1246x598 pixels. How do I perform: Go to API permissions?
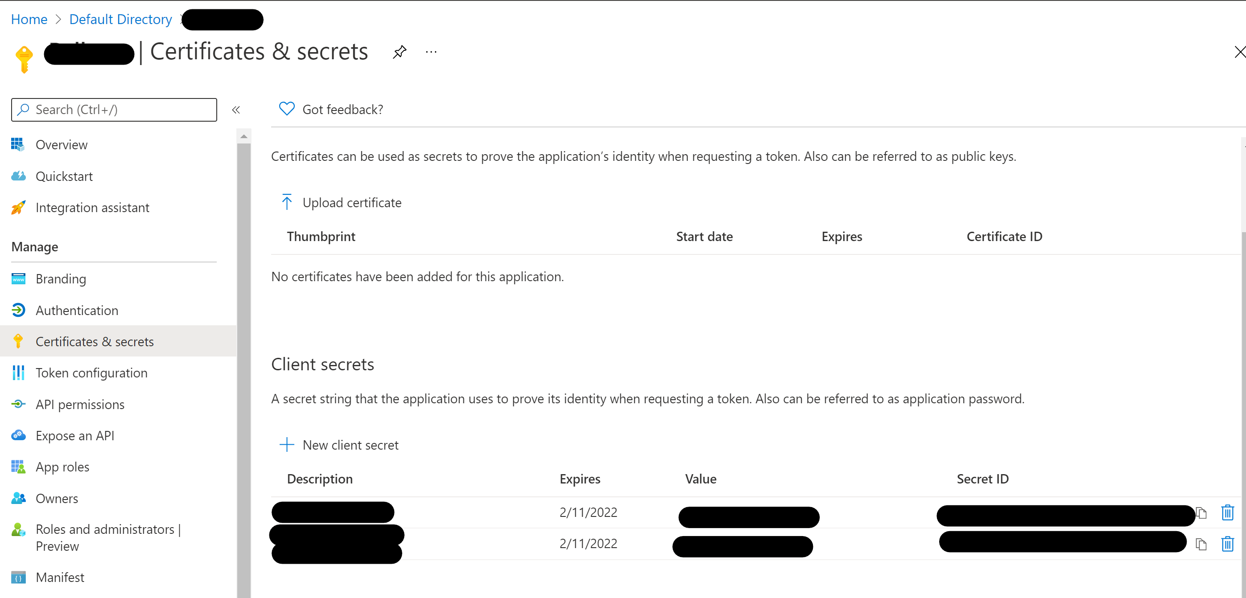click(x=80, y=404)
